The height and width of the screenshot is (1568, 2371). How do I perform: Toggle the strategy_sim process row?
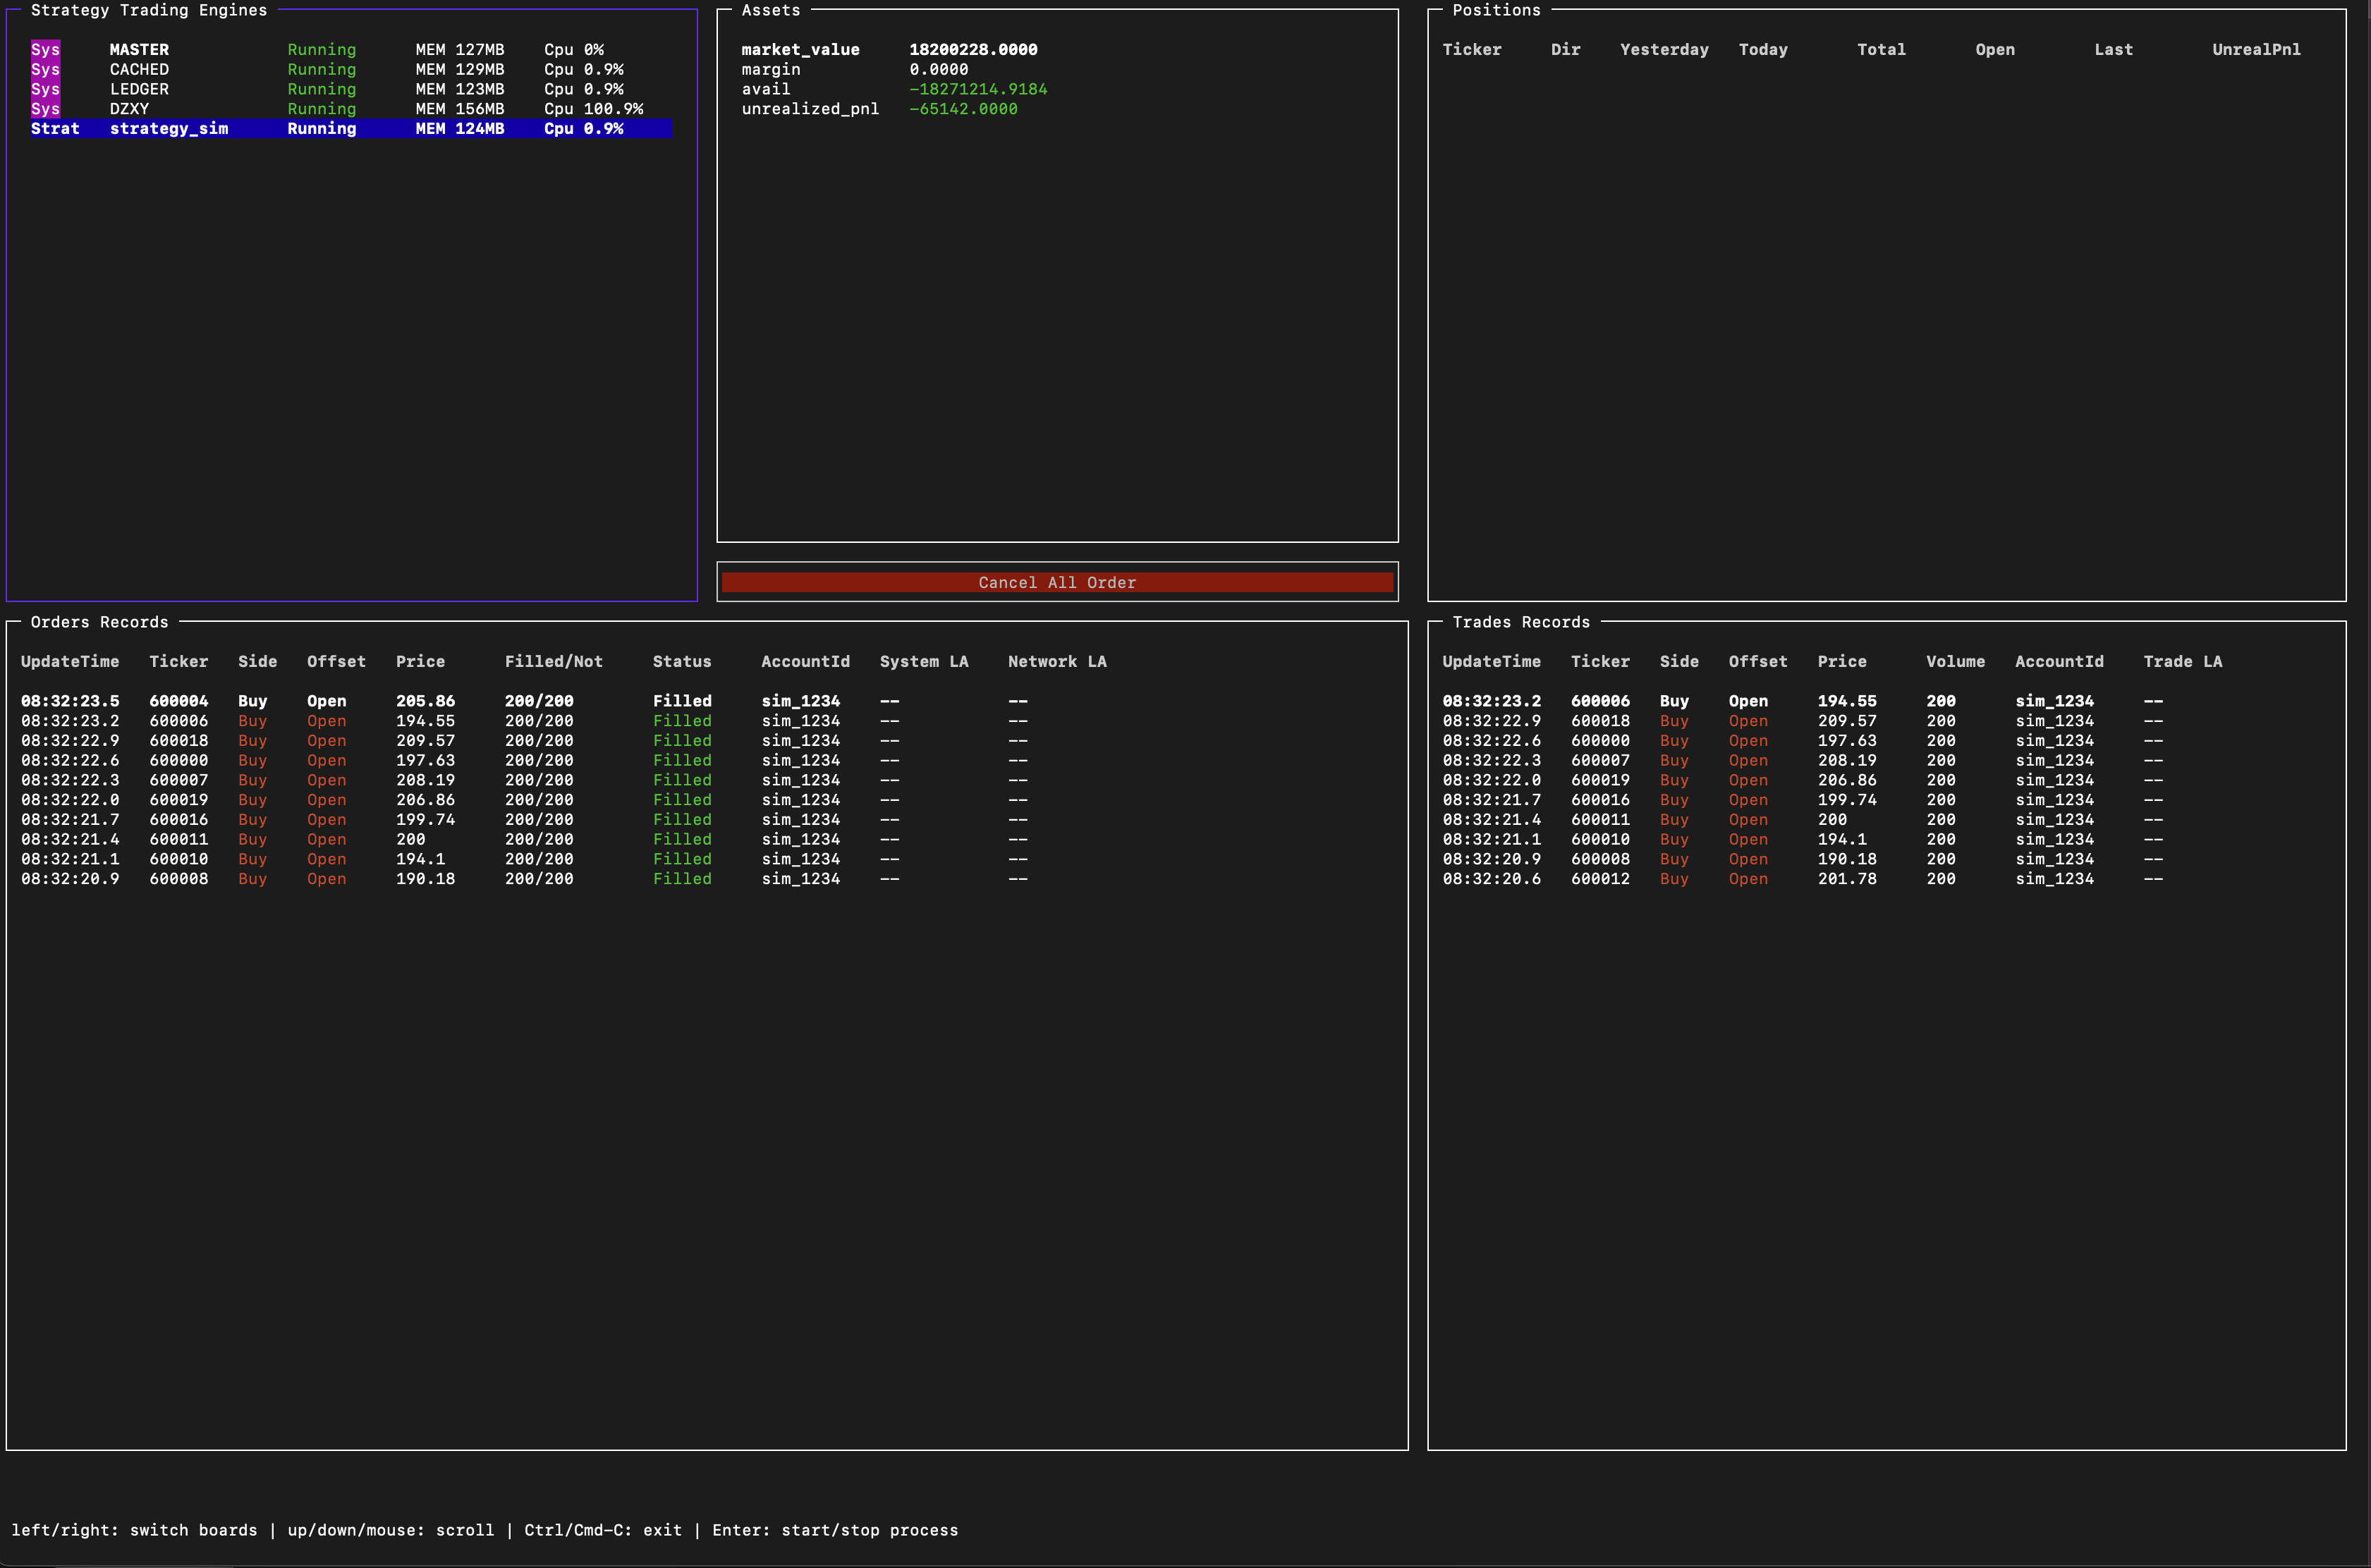[x=169, y=129]
